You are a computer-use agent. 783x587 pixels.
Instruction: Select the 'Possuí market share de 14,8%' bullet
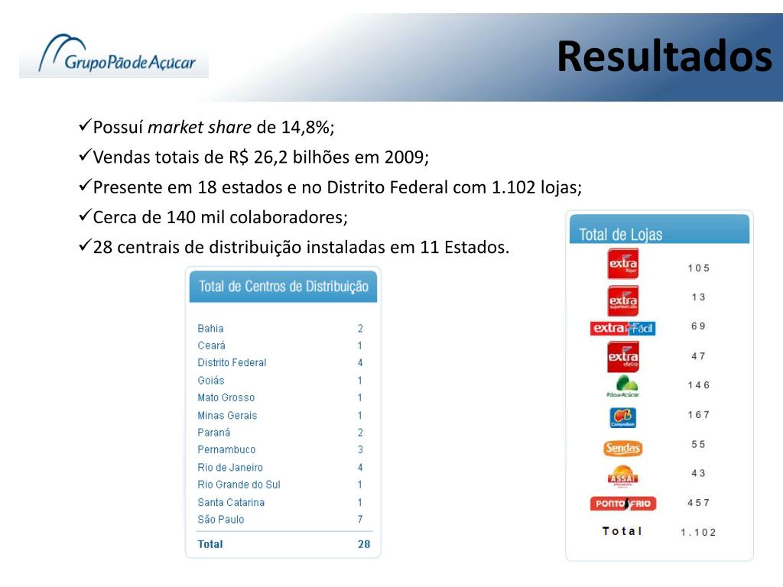coord(206,127)
